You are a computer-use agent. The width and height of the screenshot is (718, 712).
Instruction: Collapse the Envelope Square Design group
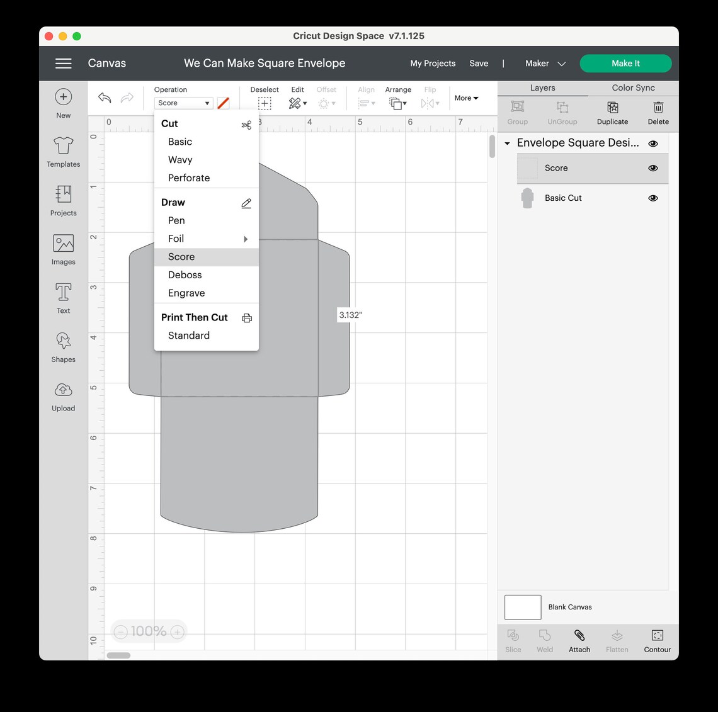point(507,143)
